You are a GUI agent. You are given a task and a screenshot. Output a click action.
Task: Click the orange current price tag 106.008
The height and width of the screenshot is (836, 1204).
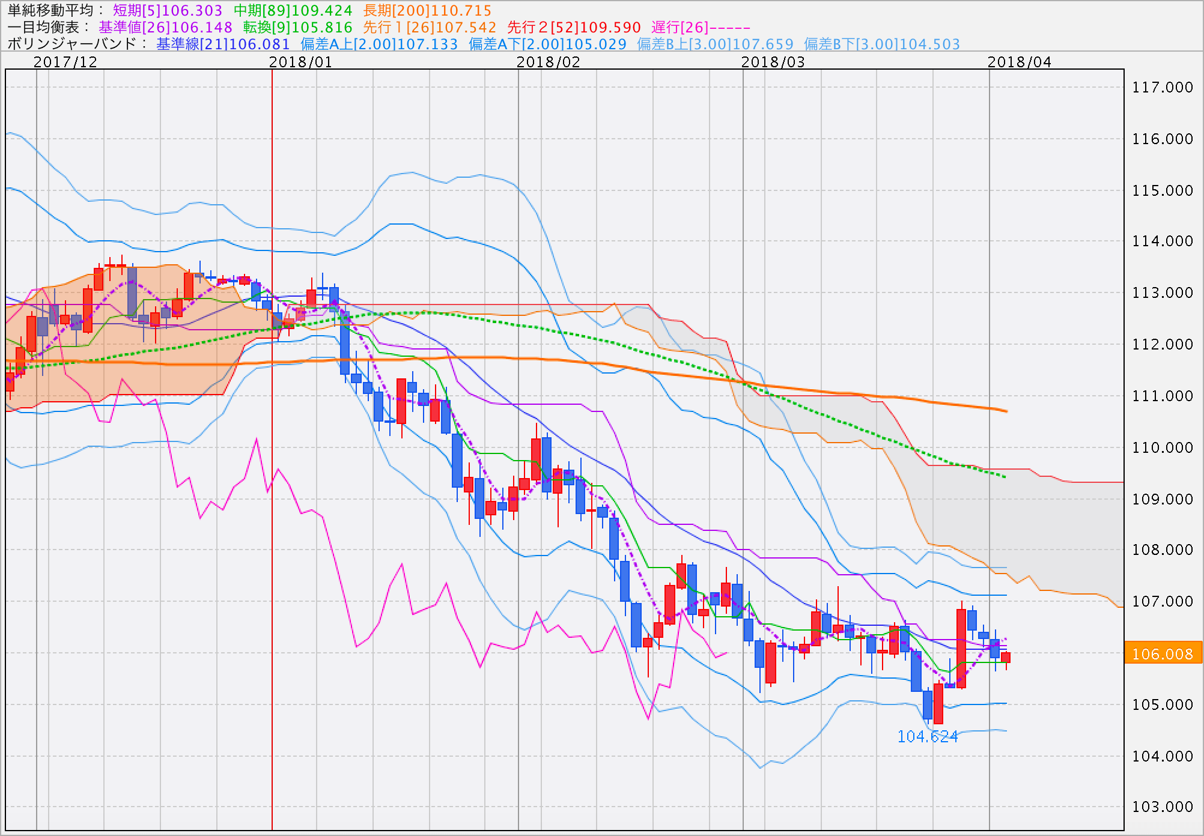[1163, 653]
